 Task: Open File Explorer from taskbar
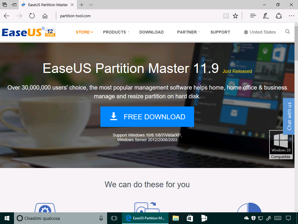[175, 218]
